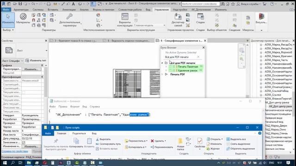
Task: Open the Аннотации ribbon tab
Action: point(69,10)
